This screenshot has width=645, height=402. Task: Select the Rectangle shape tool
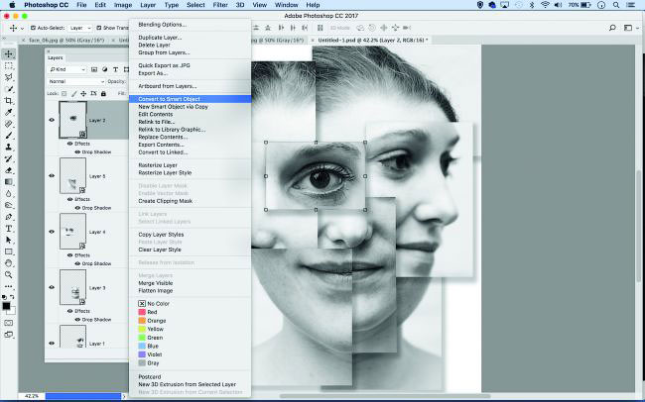9,251
